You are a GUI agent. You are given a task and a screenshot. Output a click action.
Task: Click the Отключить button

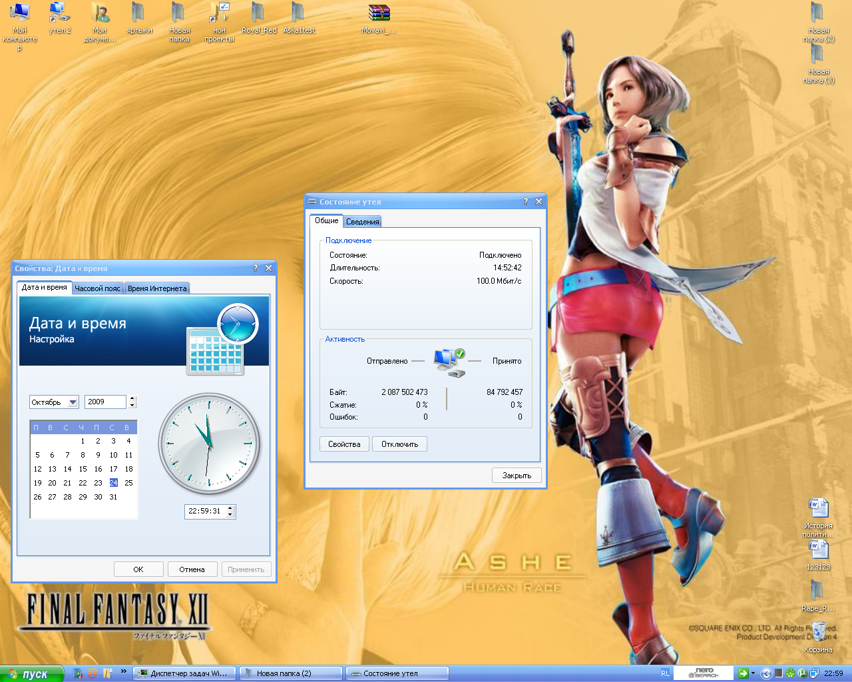(399, 444)
